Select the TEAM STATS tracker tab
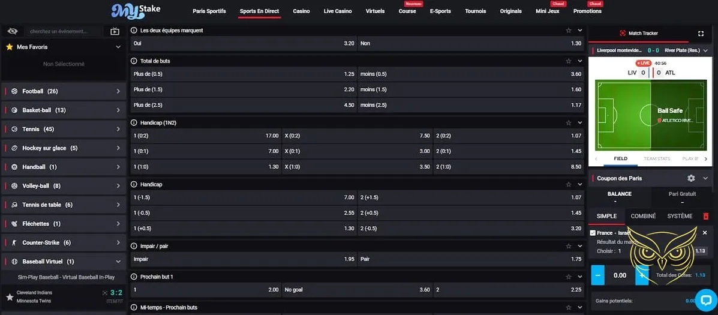 pyautogui.click(x=657, y=158)
